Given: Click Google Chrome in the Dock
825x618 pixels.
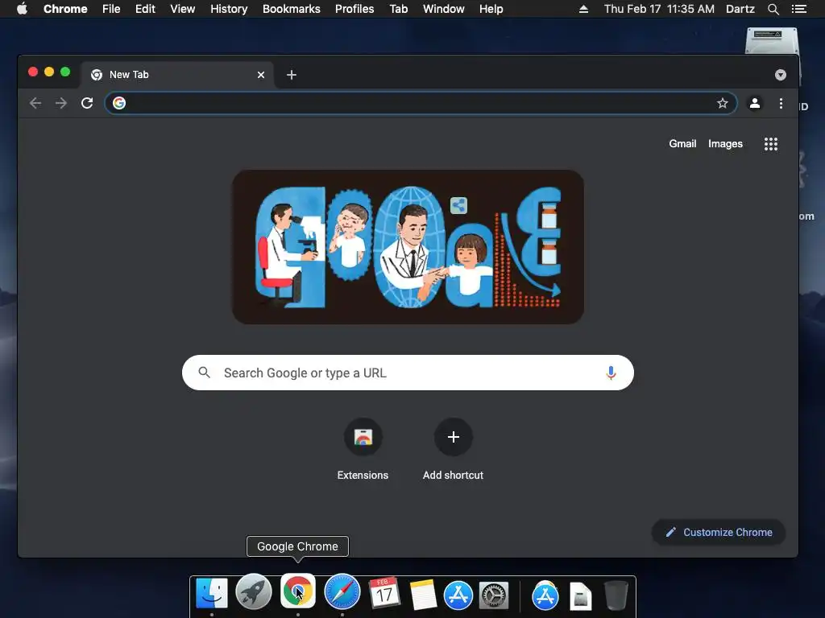Looking at the screenshot, I should coord(298,591).
